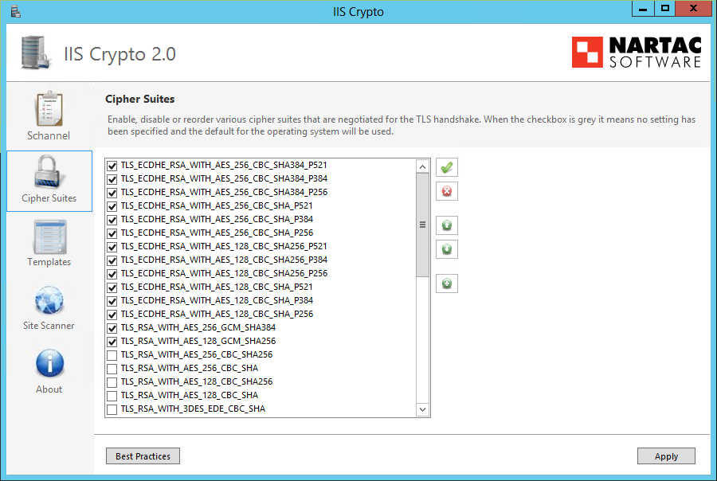The width and height of the screenshot is (717, 481).
Task: Click the Best Practices button
Action: point(143,456)
